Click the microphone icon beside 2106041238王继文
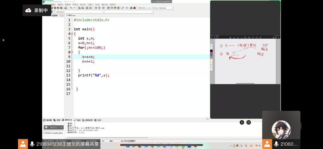323x149 pixels. pyautogui.click(x=32, y=144)
